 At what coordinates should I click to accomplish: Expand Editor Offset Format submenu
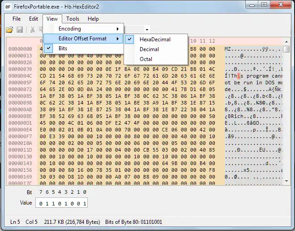pos(83,39)
